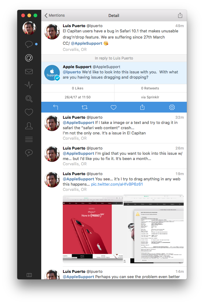Open Luis Puerto avatar on 49m tweet
Image resolution: width=204 pixels, height=304 pixels.
[52, 32]
